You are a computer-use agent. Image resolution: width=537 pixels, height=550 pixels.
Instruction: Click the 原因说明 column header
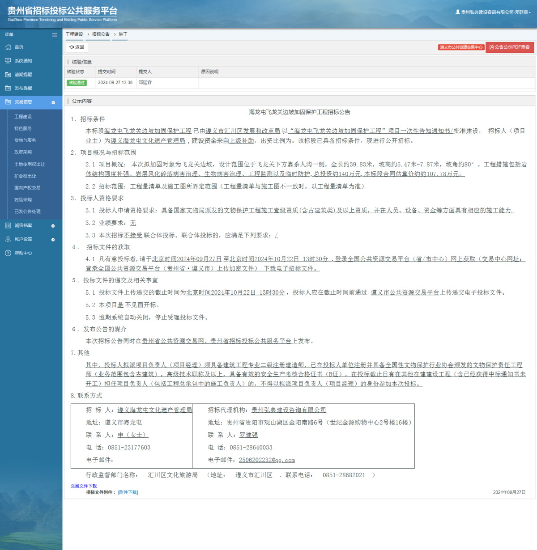(210, 72)
